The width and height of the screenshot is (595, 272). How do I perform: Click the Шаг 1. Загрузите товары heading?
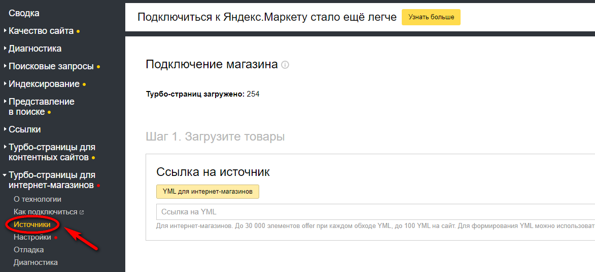(x=215, y=137)
